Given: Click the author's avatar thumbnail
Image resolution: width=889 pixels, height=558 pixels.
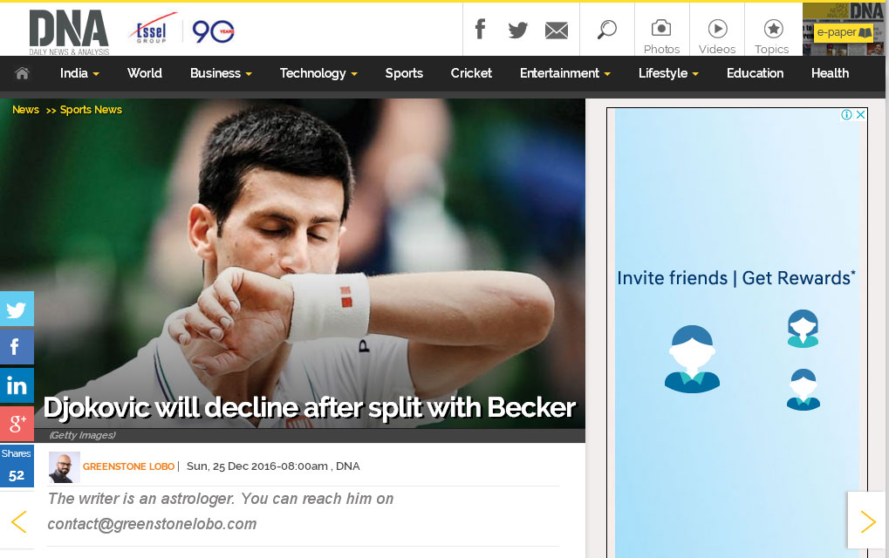Looking at the screenshot, I should click(x=64, y=467).
